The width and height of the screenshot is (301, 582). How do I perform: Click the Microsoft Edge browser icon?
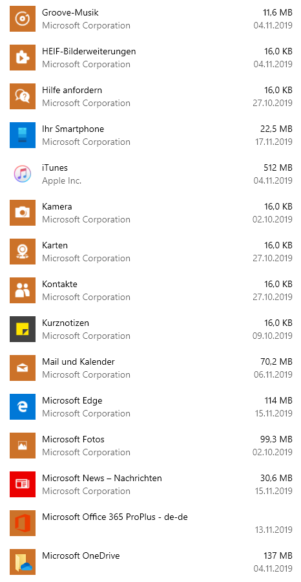coord(23,407)
